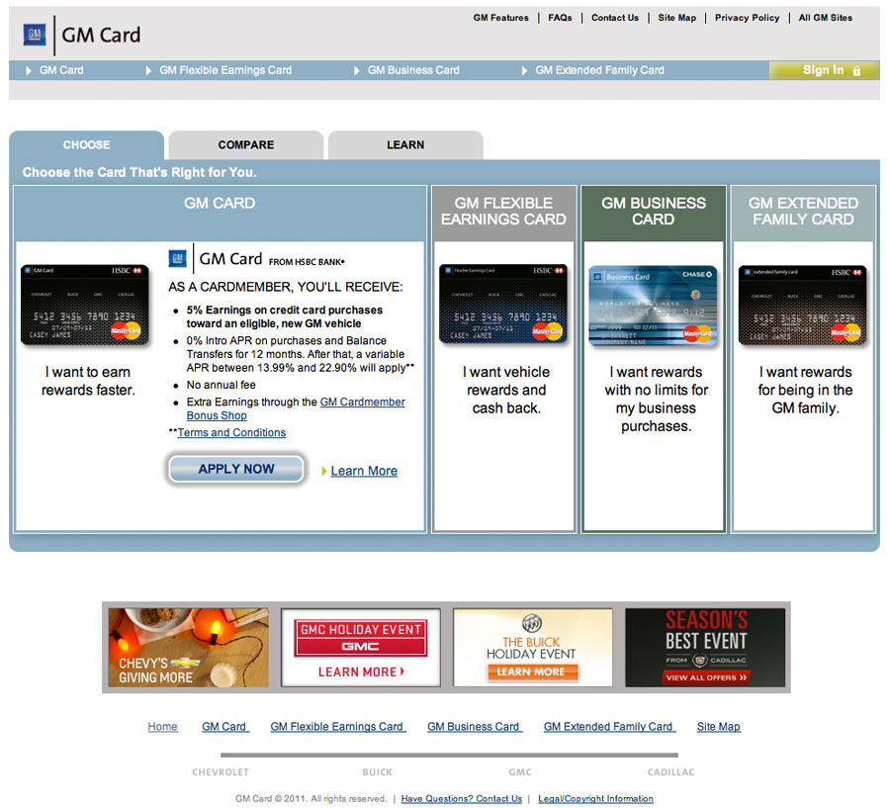
Task: Click 'I want to earn rewards faster.' text
Action: tap(88, 381)
